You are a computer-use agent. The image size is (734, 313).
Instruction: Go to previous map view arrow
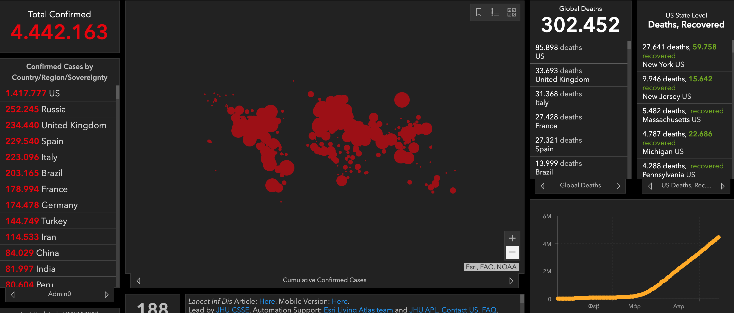[138, 281]
